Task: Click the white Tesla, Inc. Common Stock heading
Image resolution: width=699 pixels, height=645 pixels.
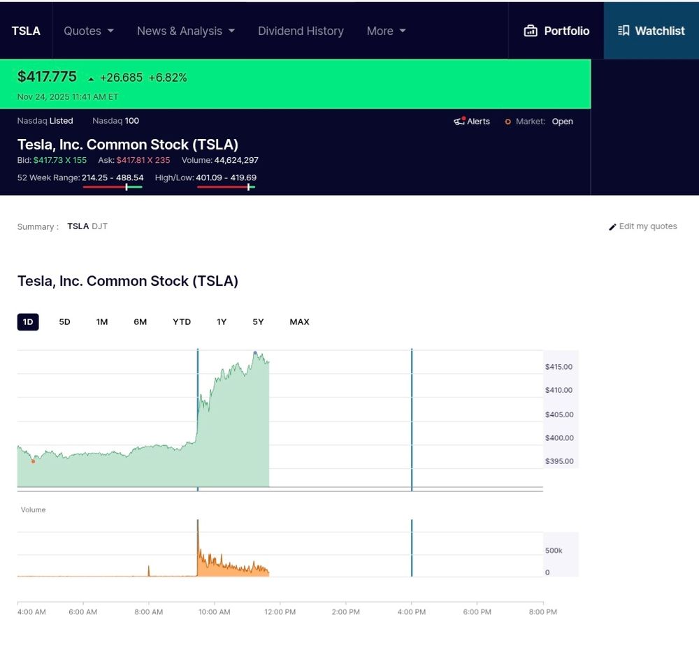Action: click(x=127, y=145)
